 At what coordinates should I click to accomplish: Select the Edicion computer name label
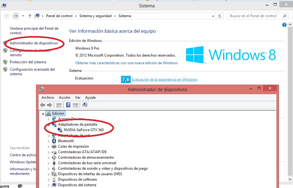pos(58,113)
